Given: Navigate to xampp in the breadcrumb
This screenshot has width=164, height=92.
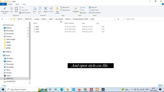Looking at the screenshot, I should (37, 19).
